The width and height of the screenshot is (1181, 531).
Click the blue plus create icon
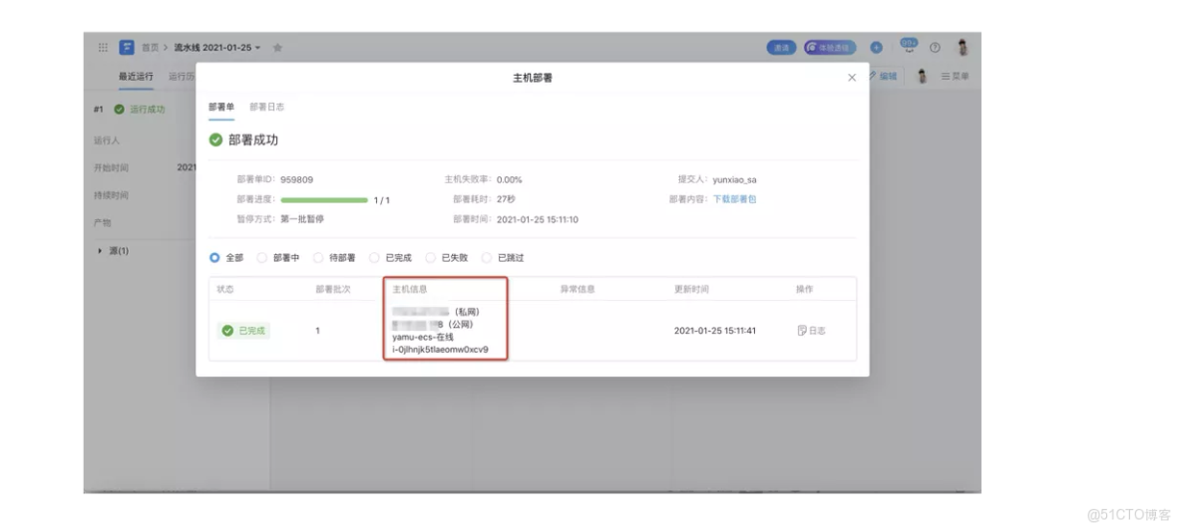coord(877,48)
